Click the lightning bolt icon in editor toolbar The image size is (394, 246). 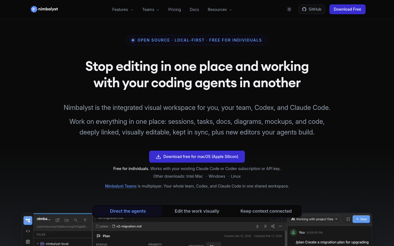point(257,226)
